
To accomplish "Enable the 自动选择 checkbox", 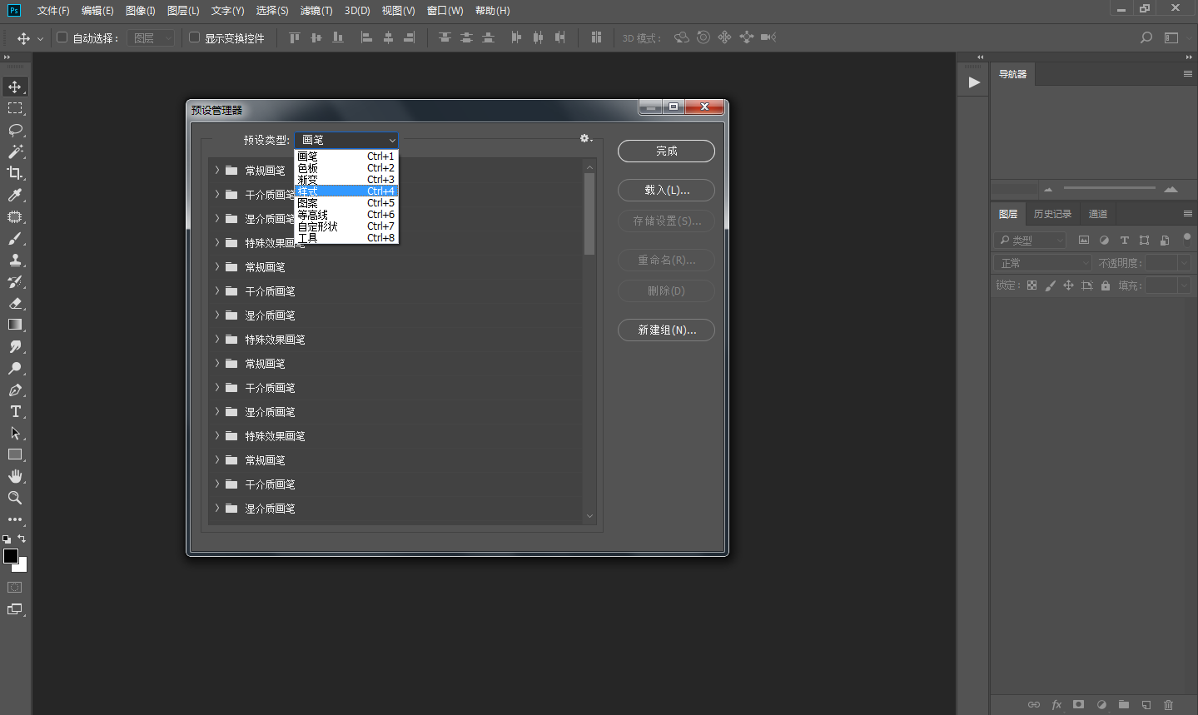I will (62, 37).
